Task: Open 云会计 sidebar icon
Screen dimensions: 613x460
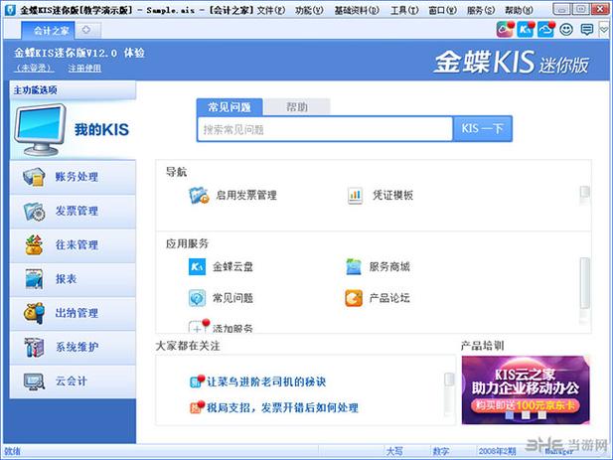Action: 34,382
